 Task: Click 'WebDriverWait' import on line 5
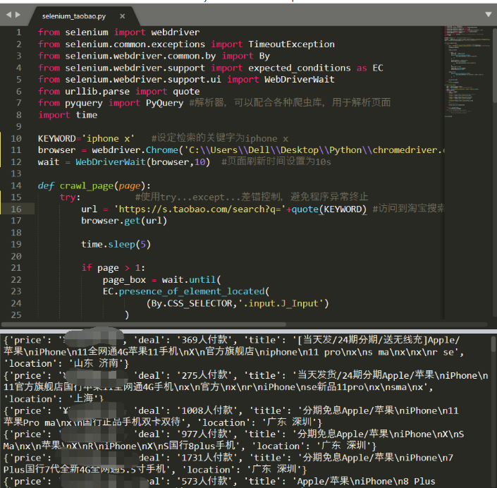[x=299, y=80]
